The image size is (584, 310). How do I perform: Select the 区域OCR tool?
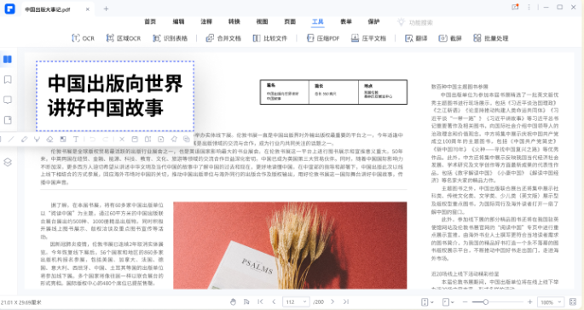[124, 38]
